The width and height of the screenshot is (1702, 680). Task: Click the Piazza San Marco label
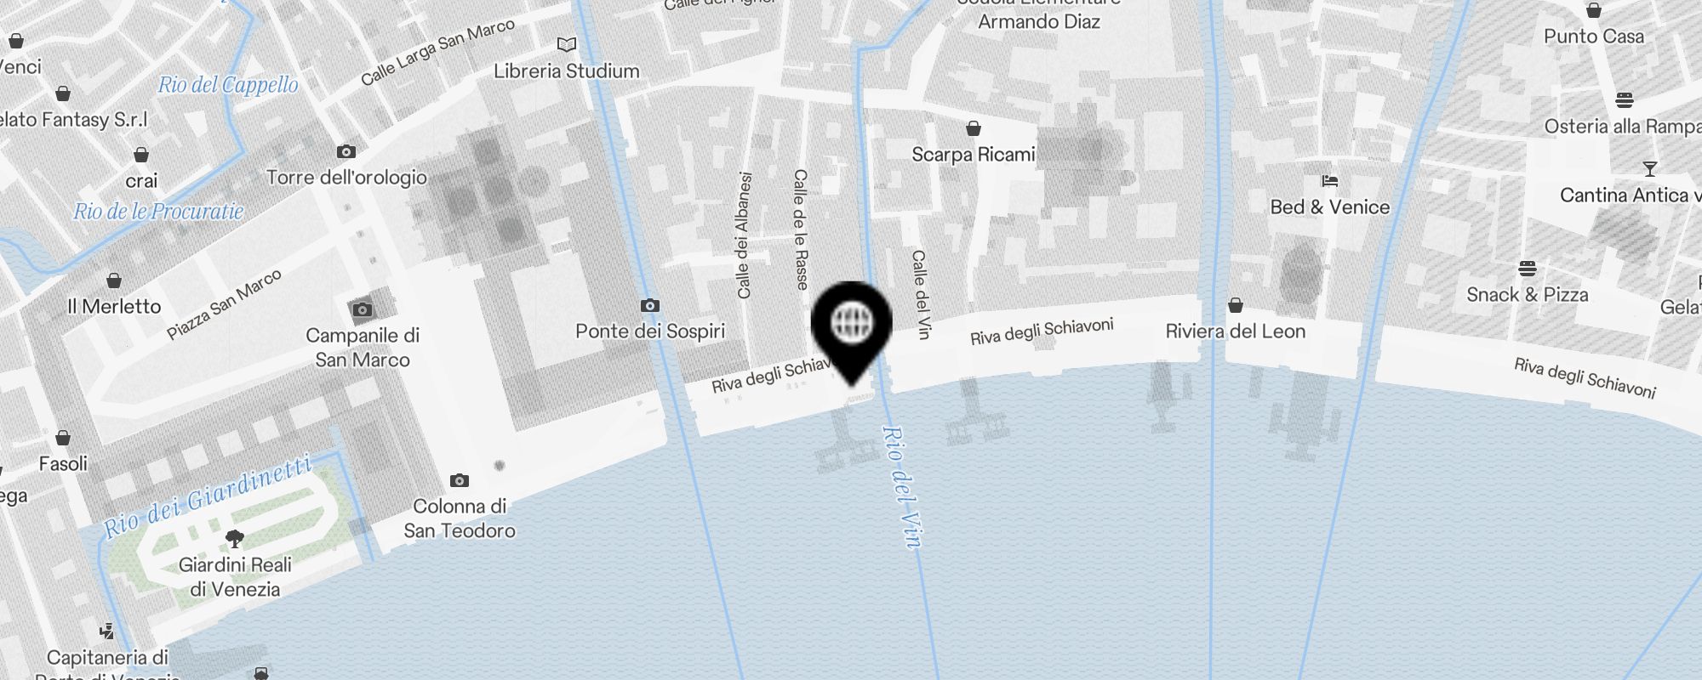(x=224, y=305)
